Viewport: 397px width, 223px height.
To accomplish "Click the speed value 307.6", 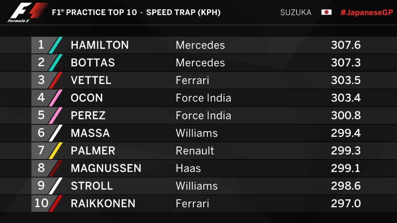I will (x=346, y=45).
